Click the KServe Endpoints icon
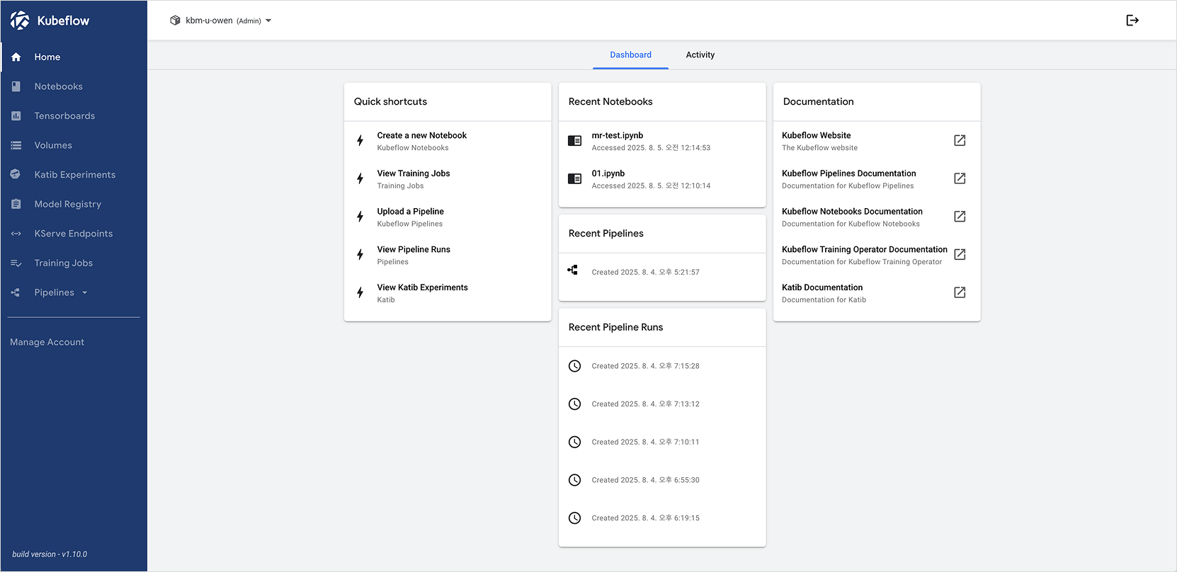Image resolution: width=1177 pixels, height=572 pixels. (16, 234)
